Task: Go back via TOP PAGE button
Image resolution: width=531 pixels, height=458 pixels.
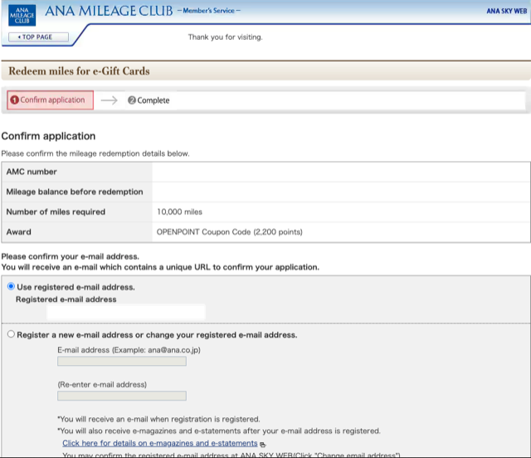Action: 38,37
